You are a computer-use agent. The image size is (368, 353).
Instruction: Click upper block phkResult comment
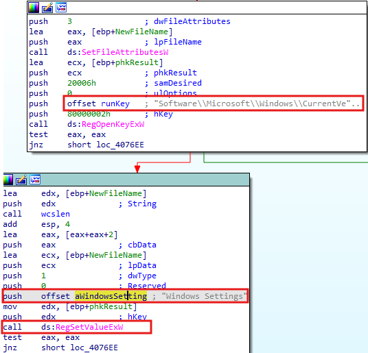(175, 73)
